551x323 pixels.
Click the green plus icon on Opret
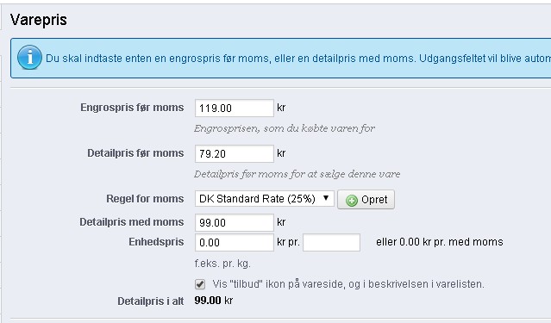pyautogui.click(x=352, y=200)
